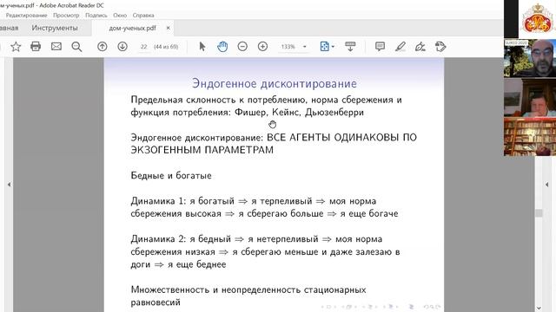
Task: Open the zoom level 133% dropdown arrow
Action: point(305,47)
